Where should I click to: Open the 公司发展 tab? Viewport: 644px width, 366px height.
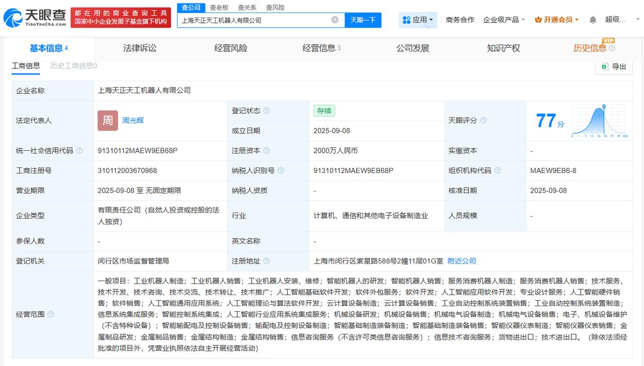413,48
